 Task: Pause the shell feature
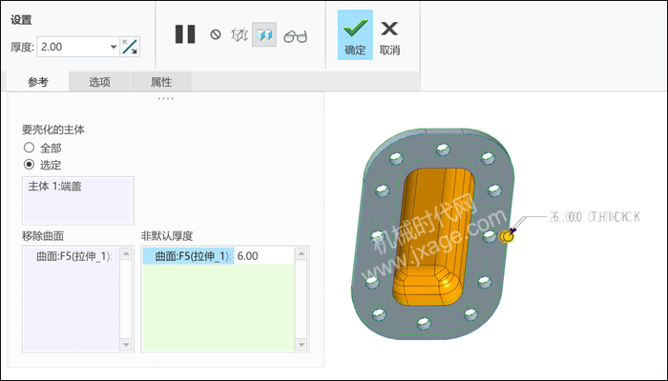pos(185,34)
